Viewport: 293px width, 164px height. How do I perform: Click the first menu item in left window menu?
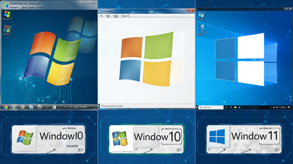(x=14, y=7)
